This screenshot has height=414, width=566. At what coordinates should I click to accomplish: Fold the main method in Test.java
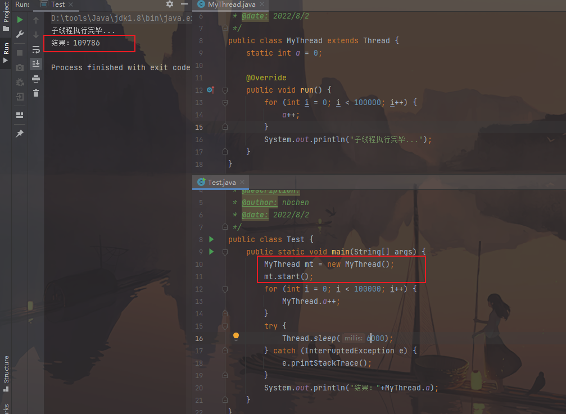click(225, 252)
